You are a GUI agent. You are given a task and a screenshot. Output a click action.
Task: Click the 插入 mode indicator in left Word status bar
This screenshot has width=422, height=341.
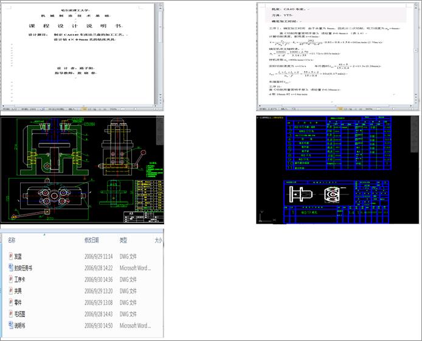[72, 109]
